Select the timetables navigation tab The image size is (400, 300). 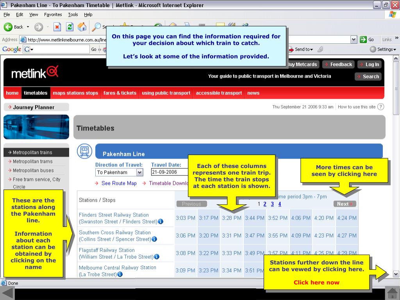pyautogui.click(x=36, y=93)
